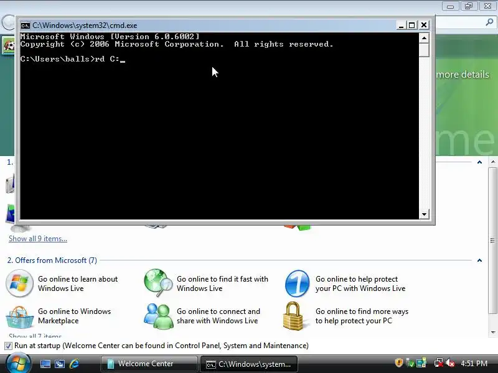Open Go online to Windows Marketplace
This screenshot has width=498, height=373.
pyautogui.click(x=74, y=316)
